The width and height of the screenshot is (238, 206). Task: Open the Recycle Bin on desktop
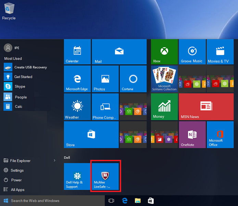(9, 11)
